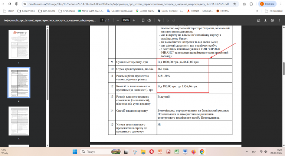
Task: Open Firefox from the taskbar
Action: (193, 152)
